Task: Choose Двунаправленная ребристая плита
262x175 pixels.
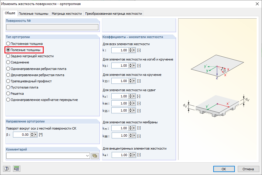Action: (x=35, y=75)
